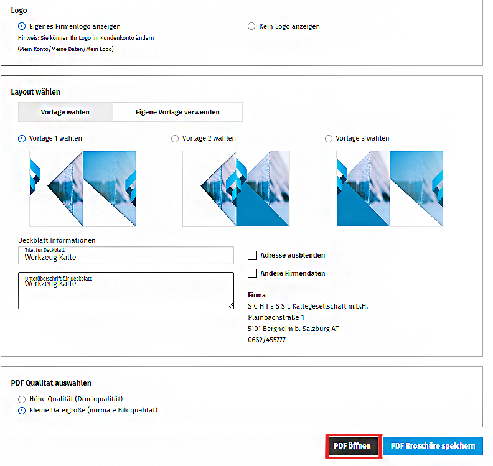Screen dimensions: 493x466
Task: Tick the 'Andere Firmendaten' checkbox
Action: pyautogui.click(x=252, y=273)
